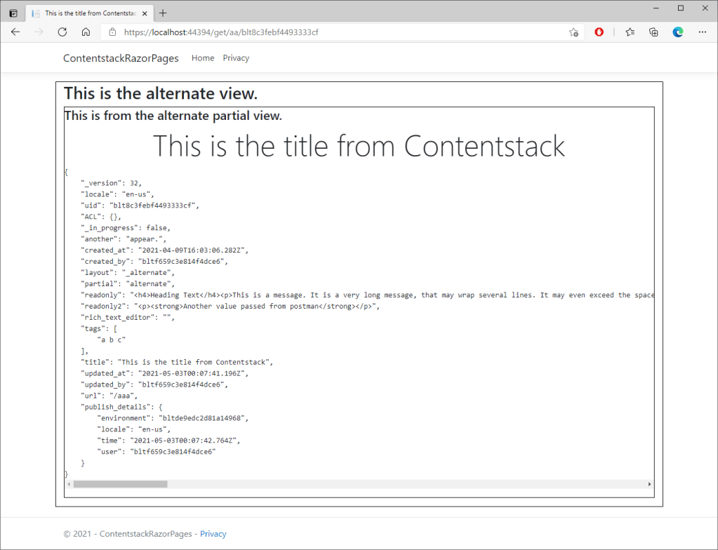Go to the browser home page

86,32
